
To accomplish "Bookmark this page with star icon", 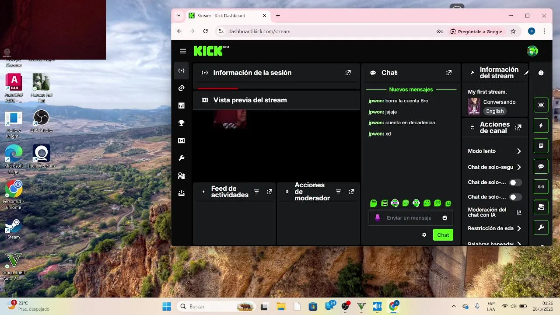I will tap(513, 31).
